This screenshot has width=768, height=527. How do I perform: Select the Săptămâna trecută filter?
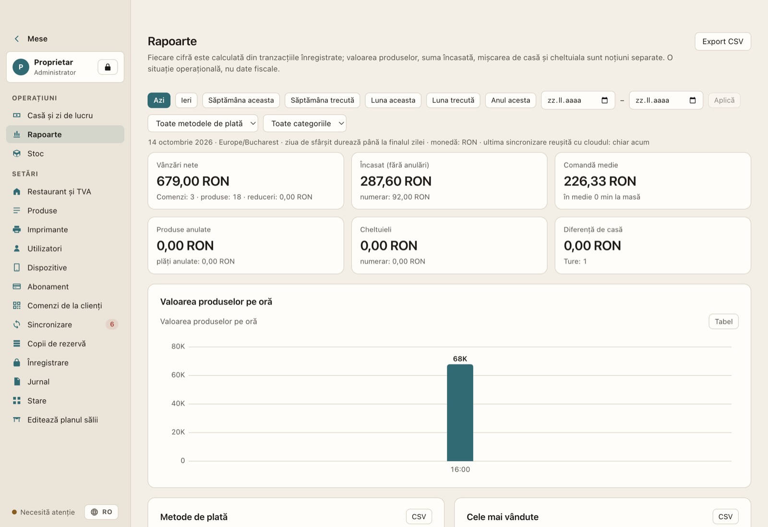322,100
